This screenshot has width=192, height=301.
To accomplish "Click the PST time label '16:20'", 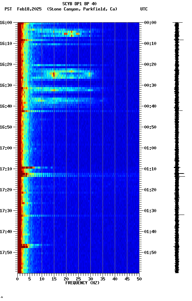I will (x=6, y=64).
